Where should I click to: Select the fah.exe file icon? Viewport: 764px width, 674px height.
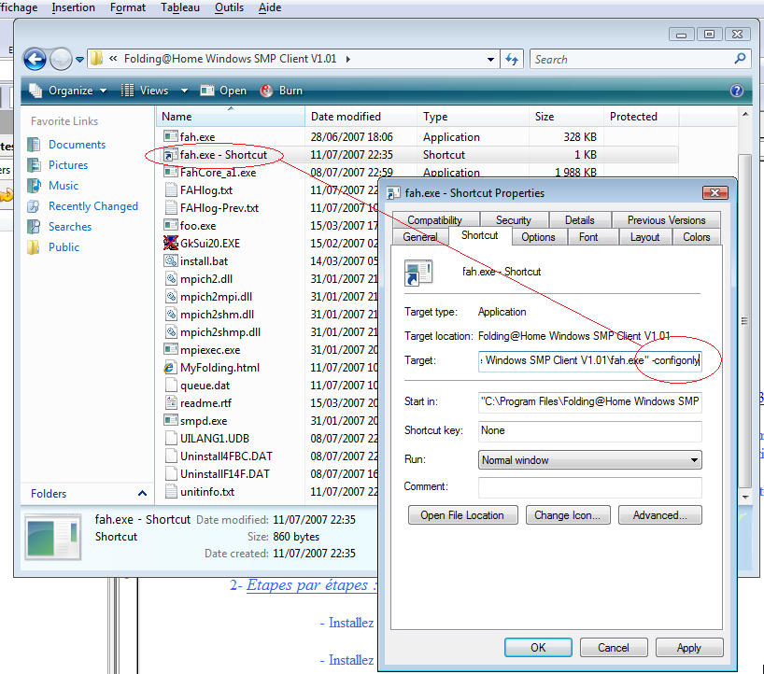[x=171, y=137]
